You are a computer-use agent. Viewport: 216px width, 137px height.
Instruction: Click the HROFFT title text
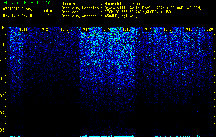[21, 3]
